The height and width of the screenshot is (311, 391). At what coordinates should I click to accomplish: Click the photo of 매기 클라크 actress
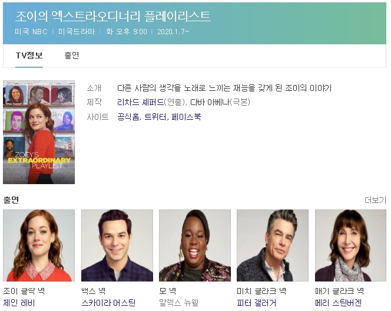click(x=350, y=245)
